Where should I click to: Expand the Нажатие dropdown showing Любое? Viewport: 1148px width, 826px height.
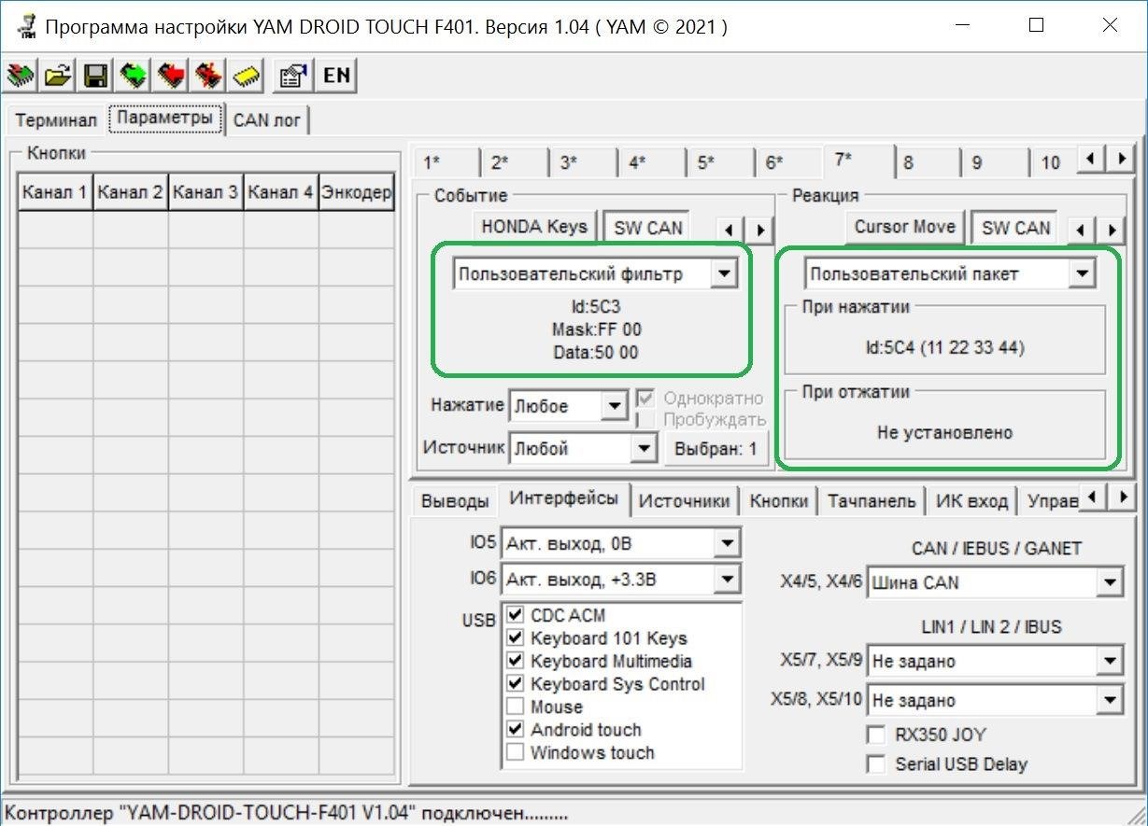click(x=614, y=406)
